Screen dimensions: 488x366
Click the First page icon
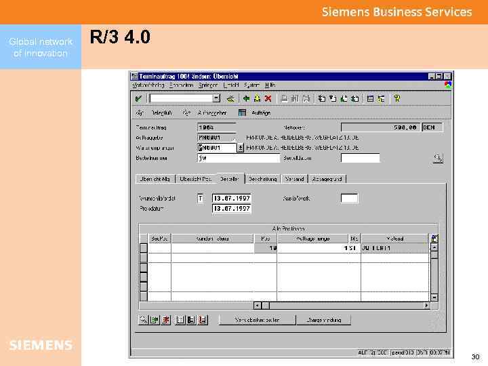tap(322, 99)
